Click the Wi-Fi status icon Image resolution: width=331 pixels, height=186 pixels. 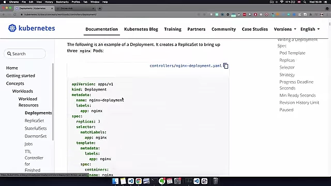coord(281,2)
